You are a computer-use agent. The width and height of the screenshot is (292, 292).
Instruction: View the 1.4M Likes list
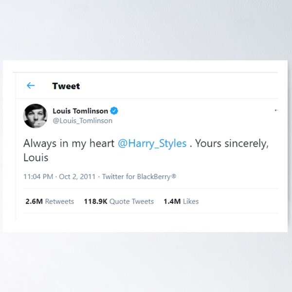click(181, 201)
